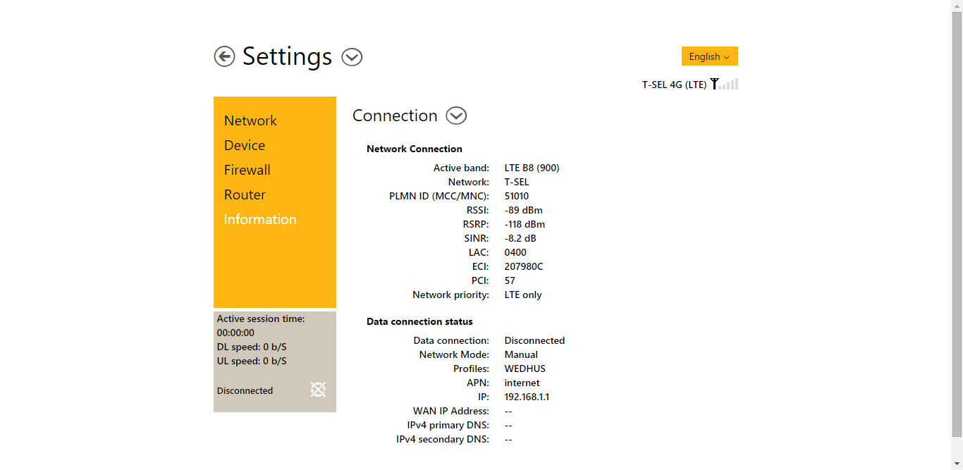The image size is (963, 470).
Task: Click the 192.168.1.1 IP address value
Action: click(527, 397)
